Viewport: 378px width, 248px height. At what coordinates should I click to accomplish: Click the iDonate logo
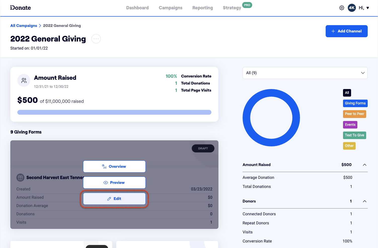coord(20,8)
